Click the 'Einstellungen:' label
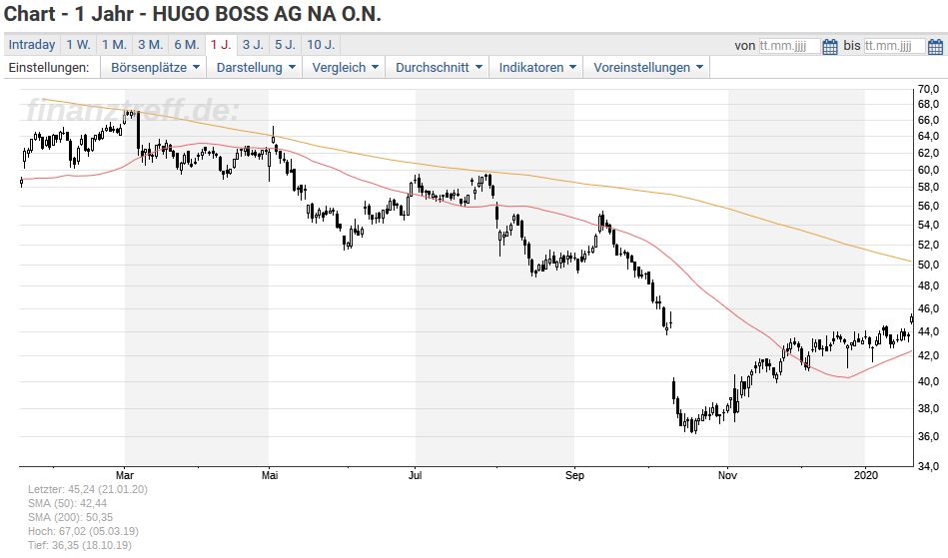Viewport: 948px width, 558px height. 48,68
